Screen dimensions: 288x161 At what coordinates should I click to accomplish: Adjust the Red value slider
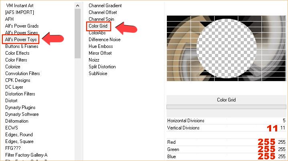tap(241, 142)
